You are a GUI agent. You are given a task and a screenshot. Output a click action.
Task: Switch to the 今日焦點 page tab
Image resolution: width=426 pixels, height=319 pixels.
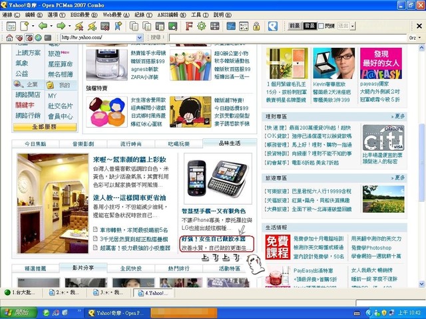35,144
